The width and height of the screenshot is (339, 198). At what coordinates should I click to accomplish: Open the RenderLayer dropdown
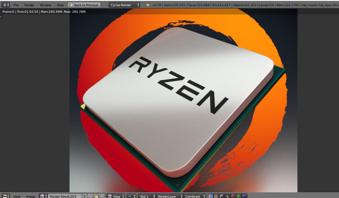point(169,196)
